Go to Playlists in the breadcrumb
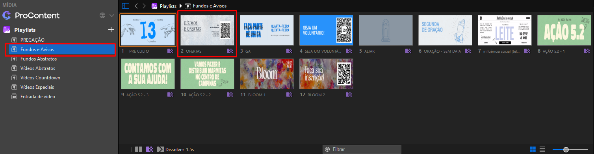 coord(168,6)
